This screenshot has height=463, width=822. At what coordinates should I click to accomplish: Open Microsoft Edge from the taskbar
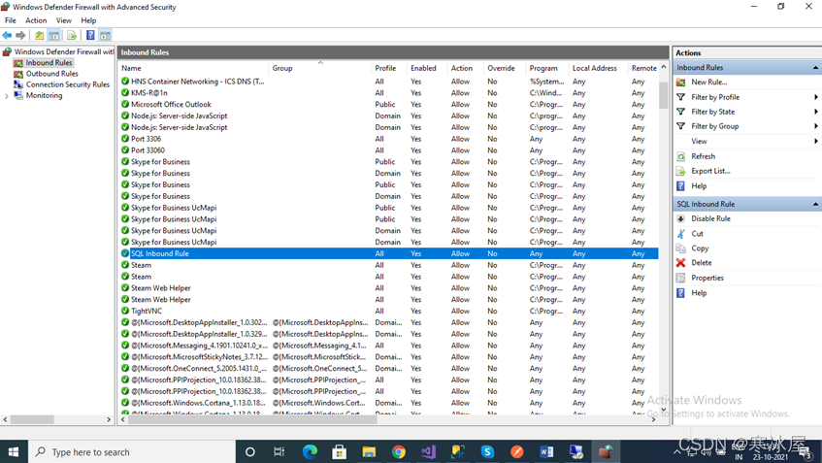(310, 451)
